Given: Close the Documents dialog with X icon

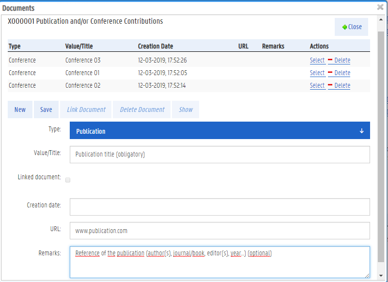Looking at the screenshot, I should (380, 7).
